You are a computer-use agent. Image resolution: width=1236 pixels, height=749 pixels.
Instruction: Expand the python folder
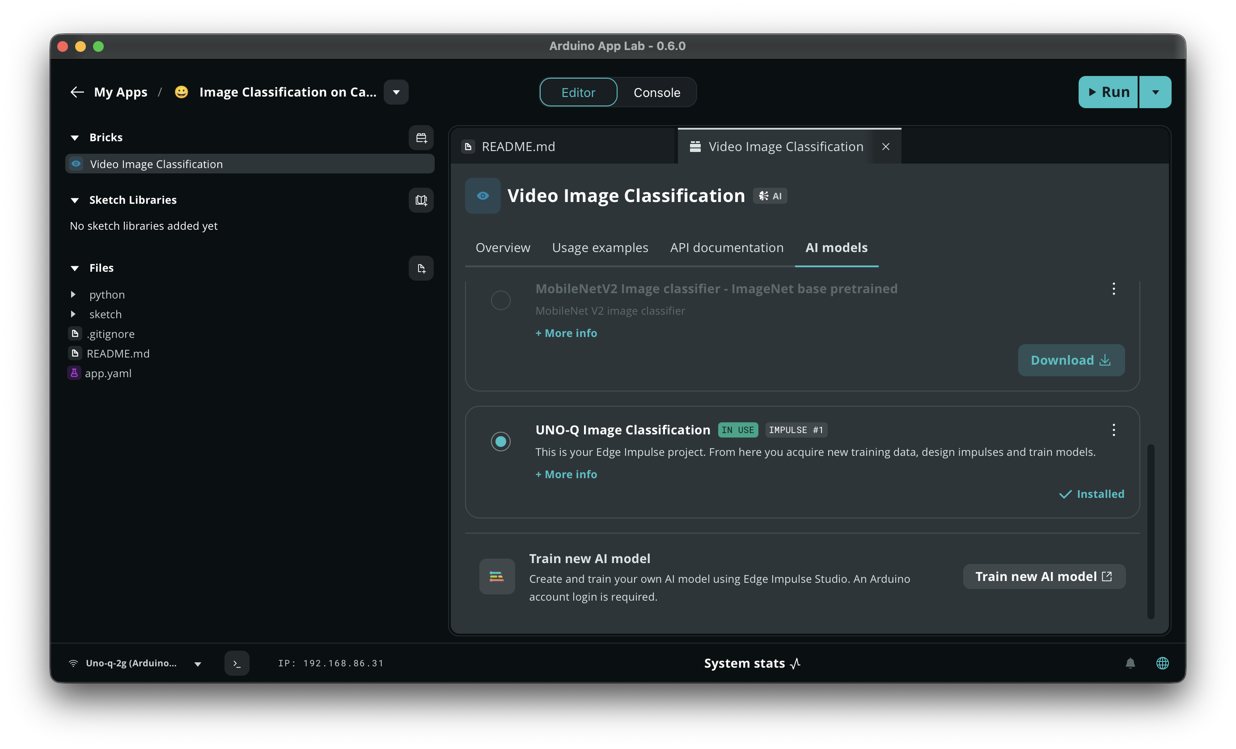[73, 295]
